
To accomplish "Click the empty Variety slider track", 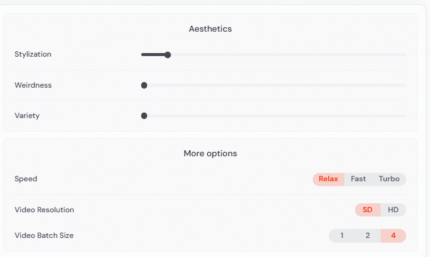I will (274, 116).
